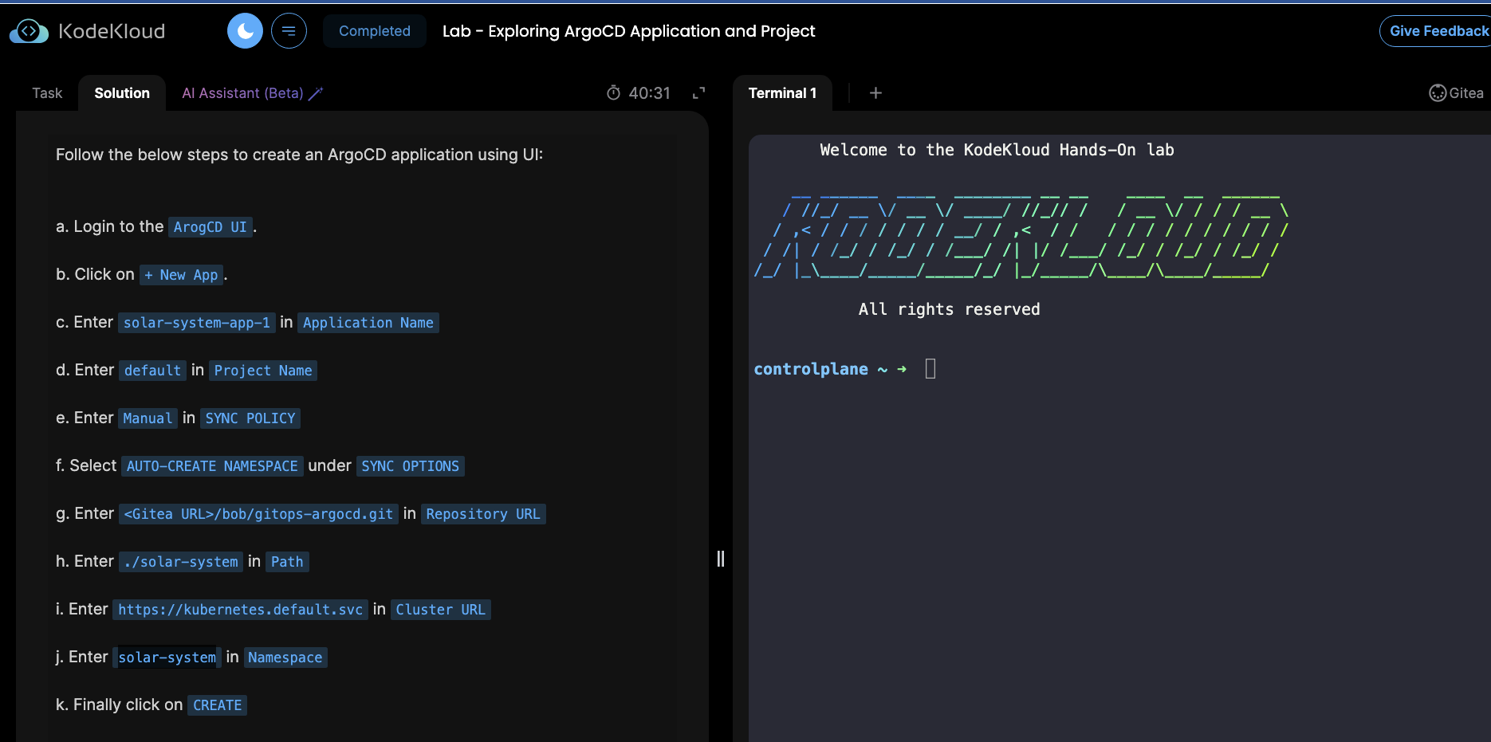1491x742 pixels.
Task: Switch to the Task tab
Action: (x=47, y=93)
